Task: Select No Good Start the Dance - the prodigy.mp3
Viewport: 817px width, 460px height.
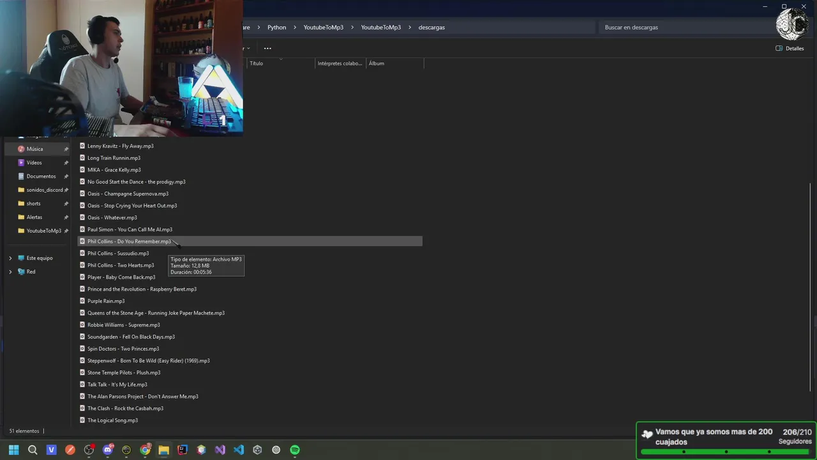Action: [x=137, y=182]
